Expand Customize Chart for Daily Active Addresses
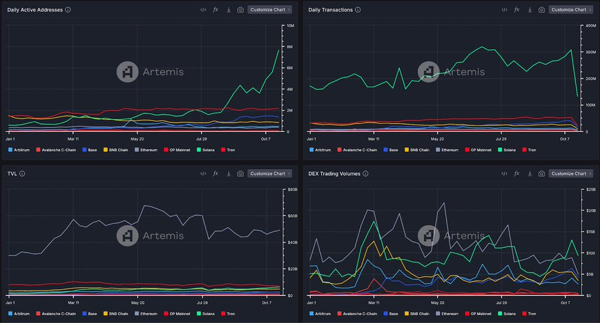The height and width of the screenshot is (323, 600). pyautogui.click(x=270, y=10)
